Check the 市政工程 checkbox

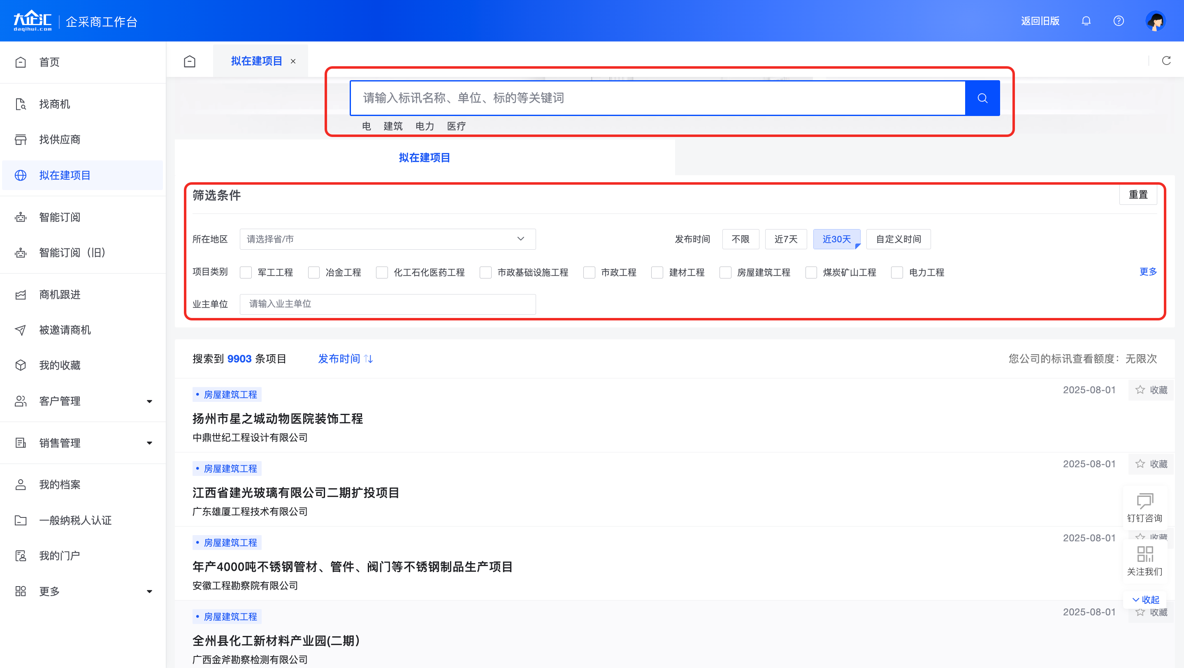tap(589, 272)
